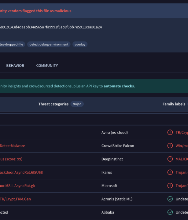Screen dimensions: 188x220
Task: Click the dropped-file tag chip
Action: click(12, 44)
